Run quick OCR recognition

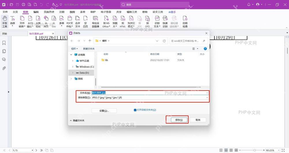(165, 22)
